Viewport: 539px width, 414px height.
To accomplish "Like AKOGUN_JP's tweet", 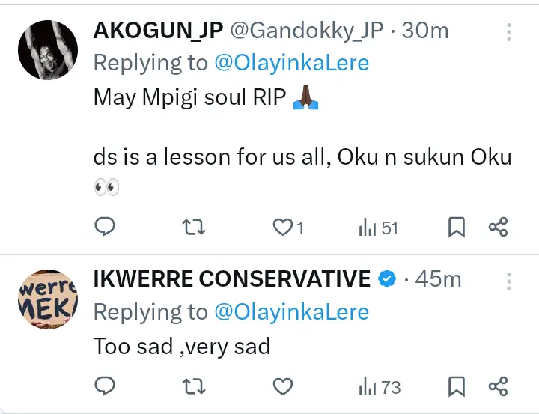I will tap(282, 227).
